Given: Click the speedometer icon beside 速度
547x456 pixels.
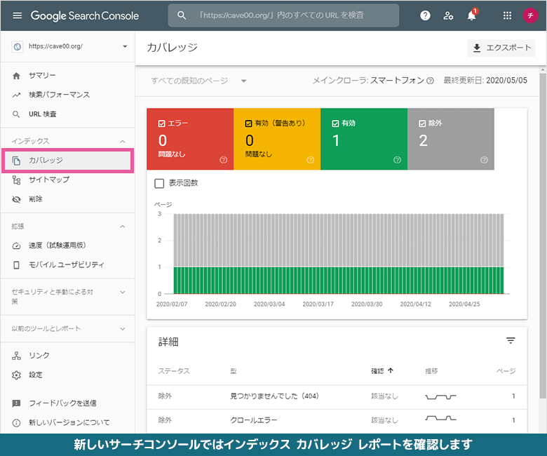Looking at the screenshot, I should (16, 246).
